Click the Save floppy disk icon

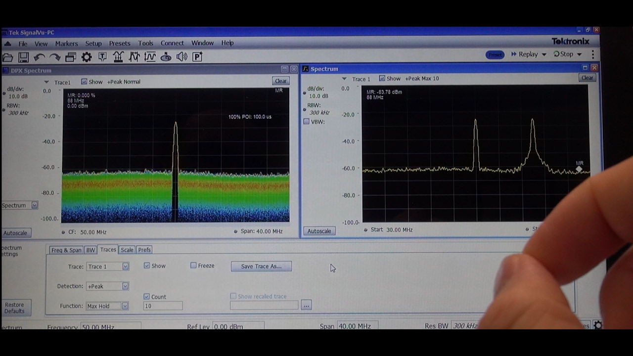24,57
